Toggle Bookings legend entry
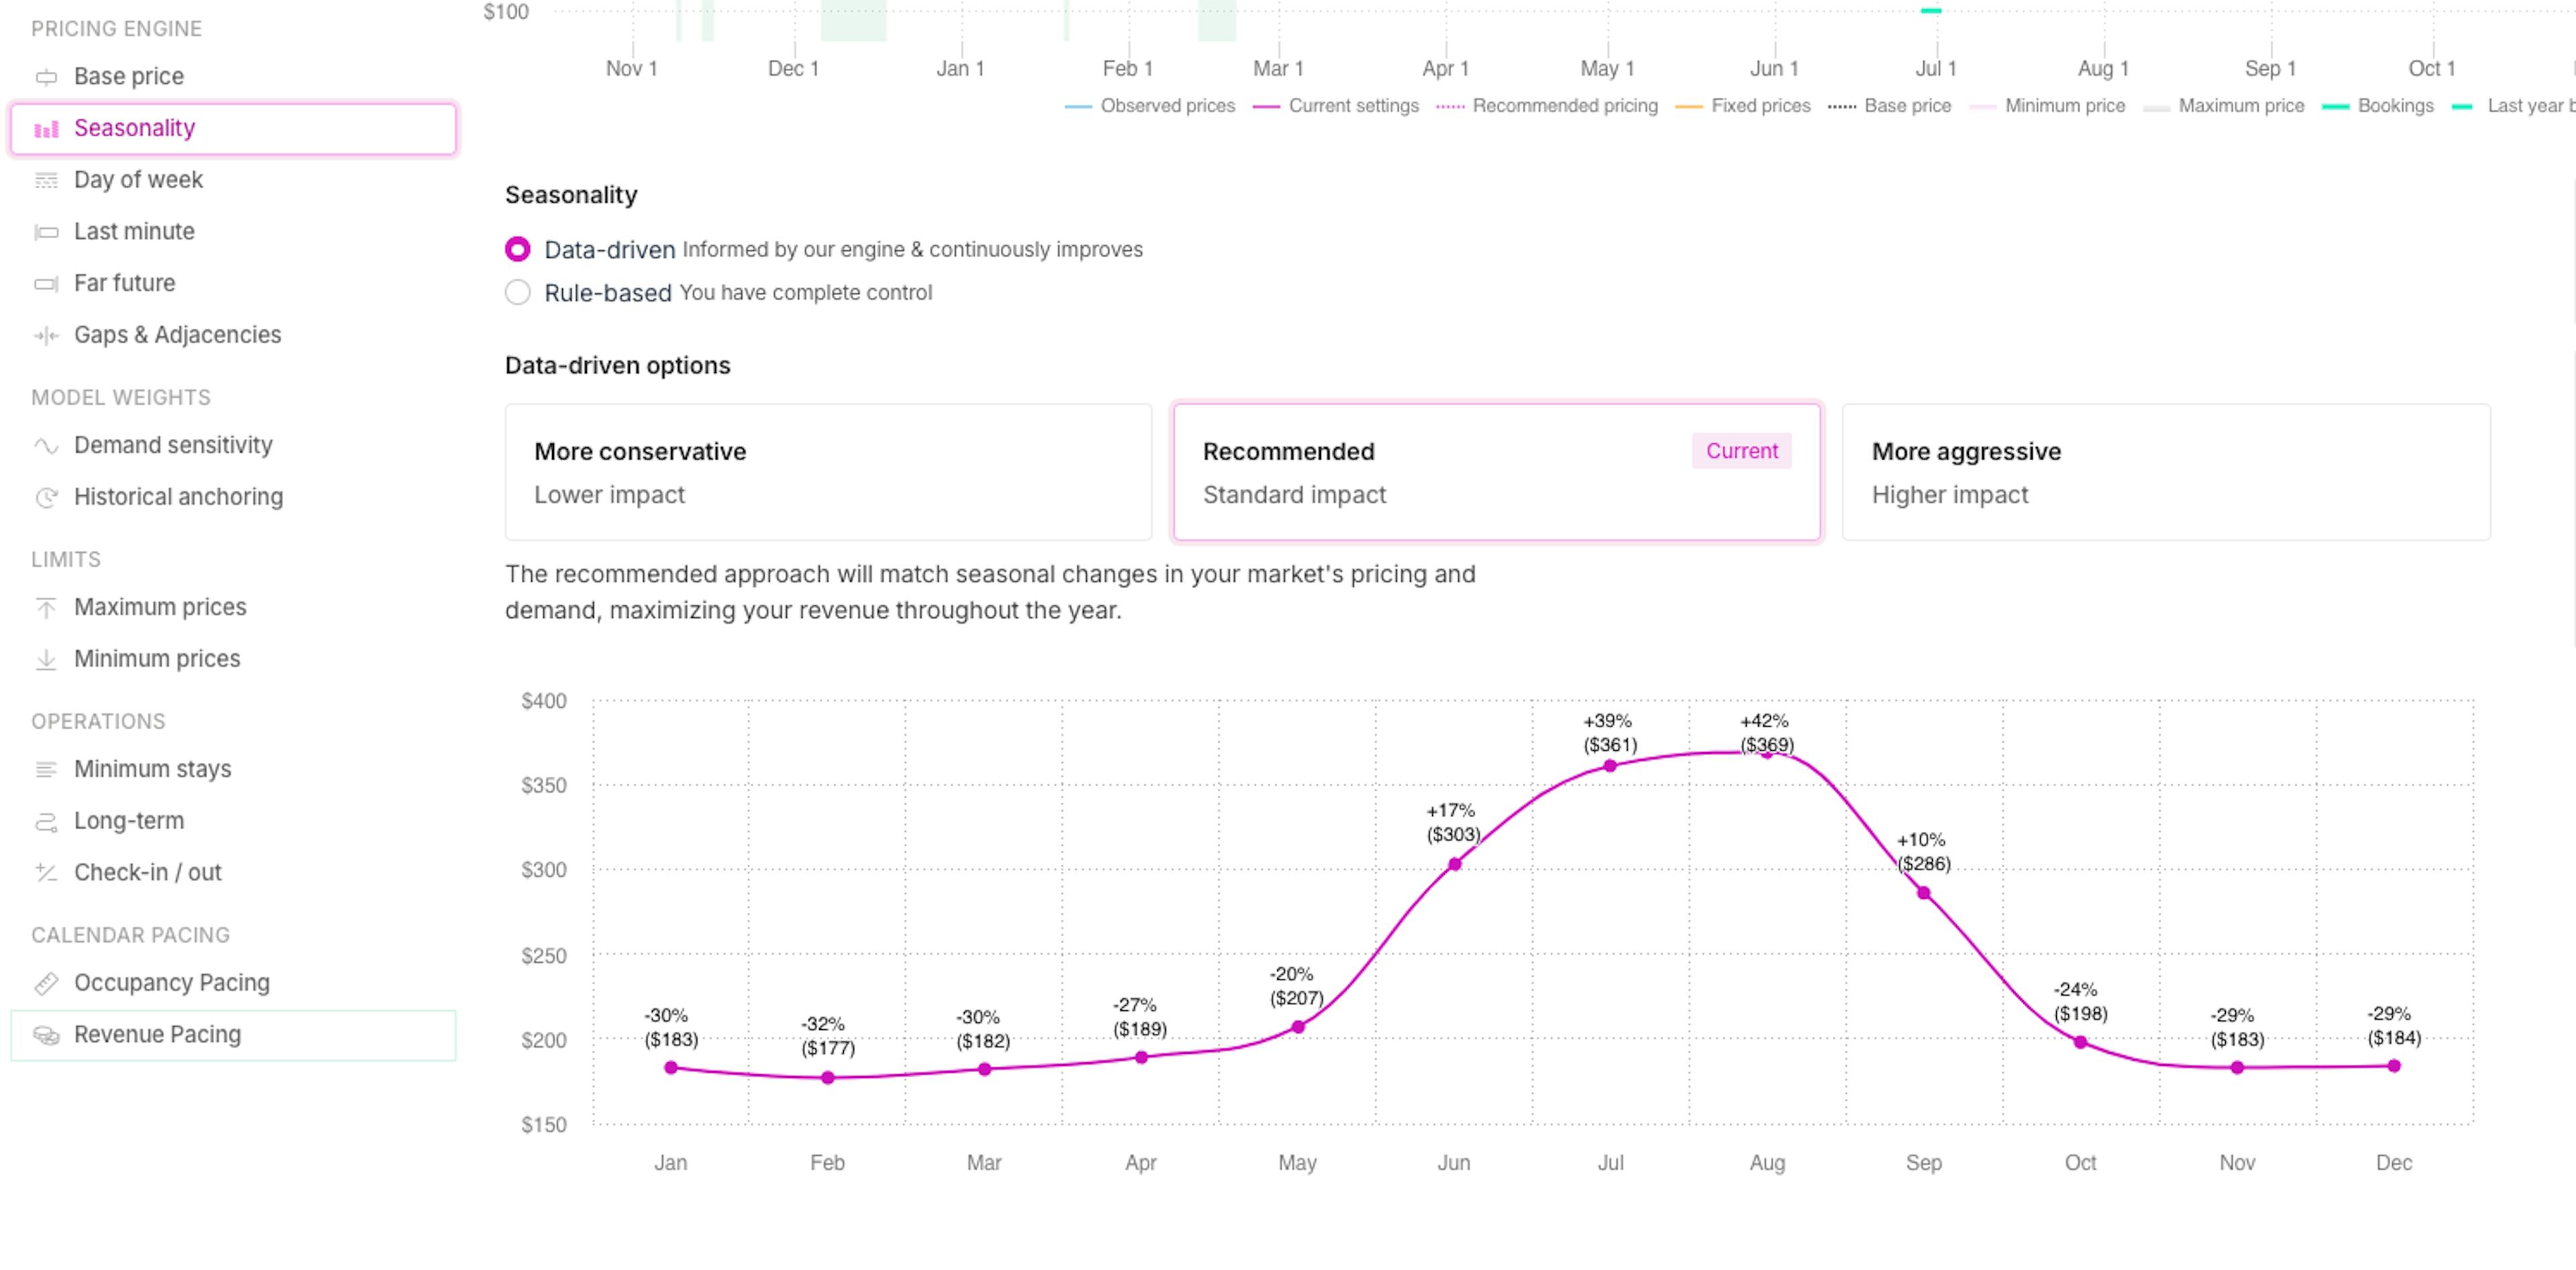Viewport: 2576px width, 1270px height. coord(2378,106)
